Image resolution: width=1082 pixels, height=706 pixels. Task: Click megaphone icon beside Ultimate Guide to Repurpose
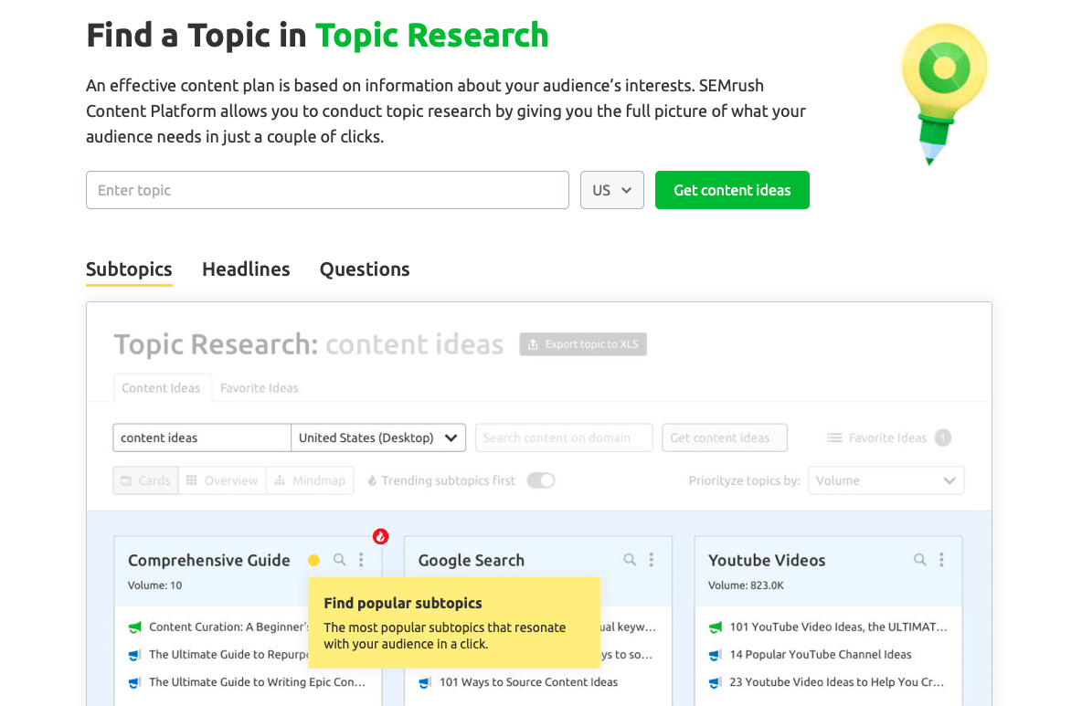[135, 655]
